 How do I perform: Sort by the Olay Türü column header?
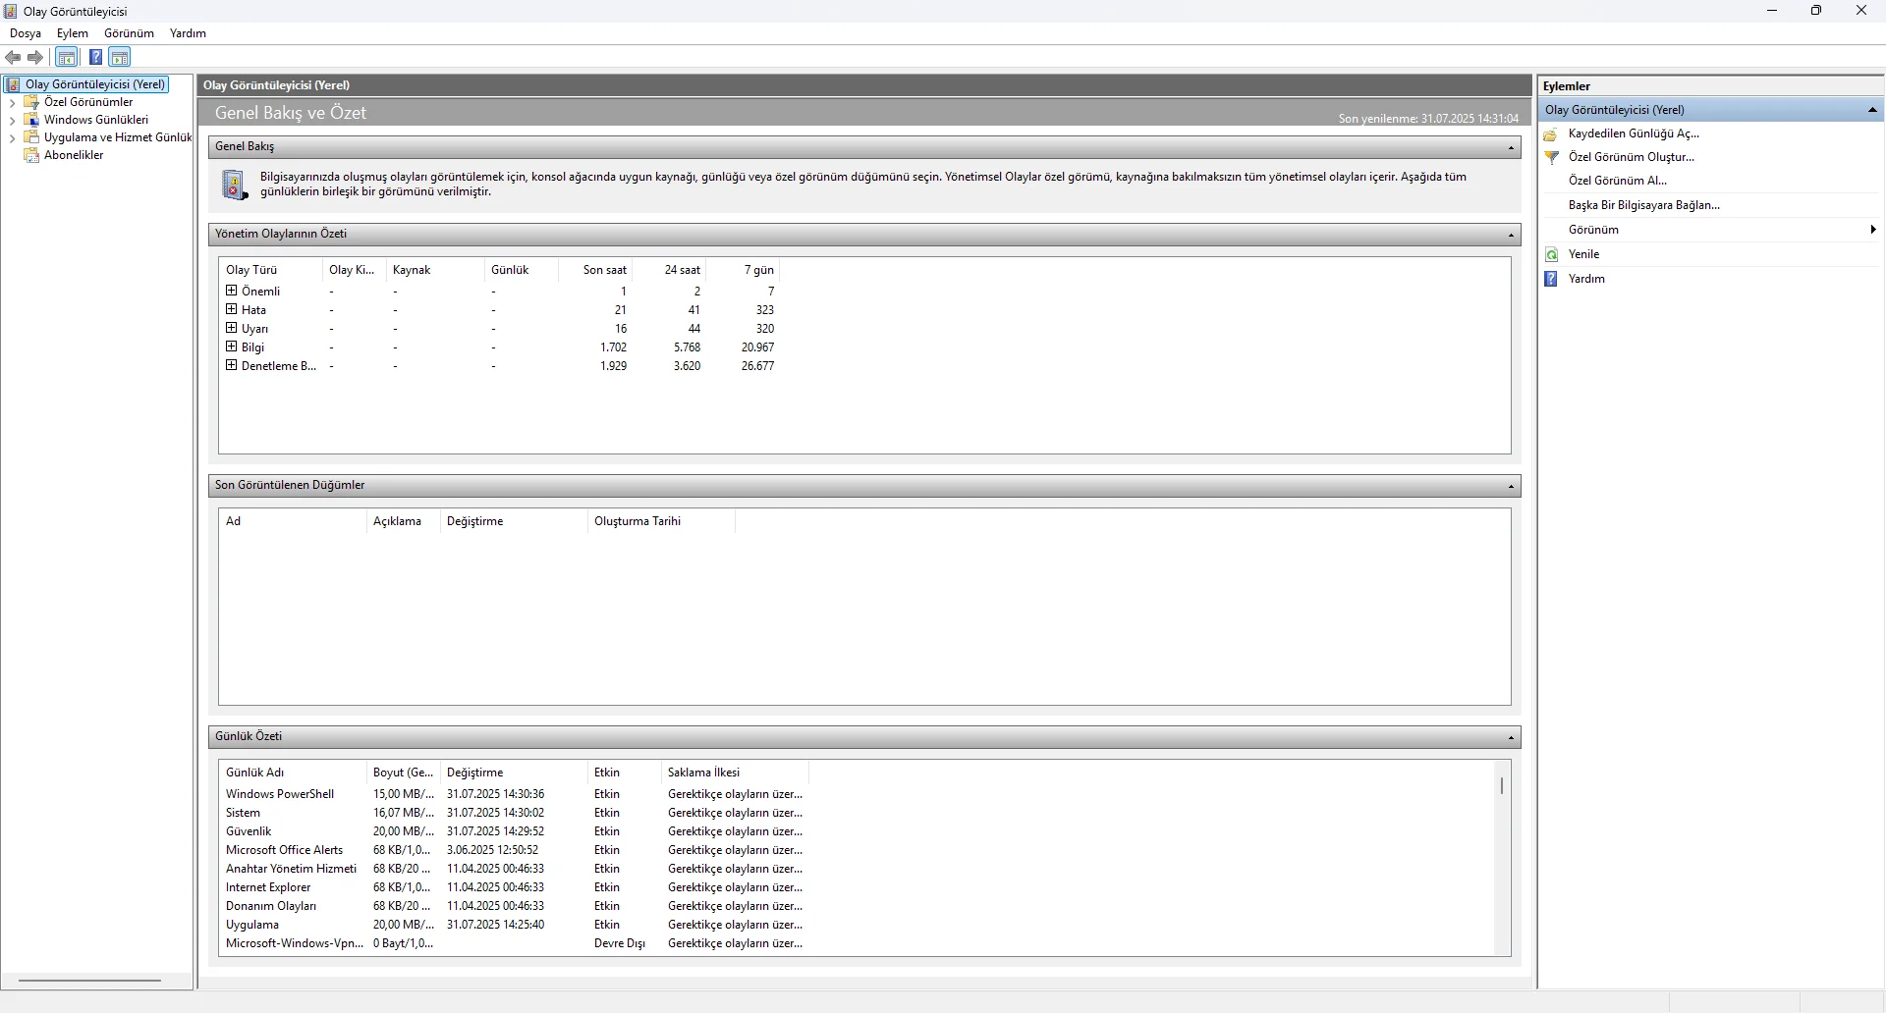tap(271, 270)
